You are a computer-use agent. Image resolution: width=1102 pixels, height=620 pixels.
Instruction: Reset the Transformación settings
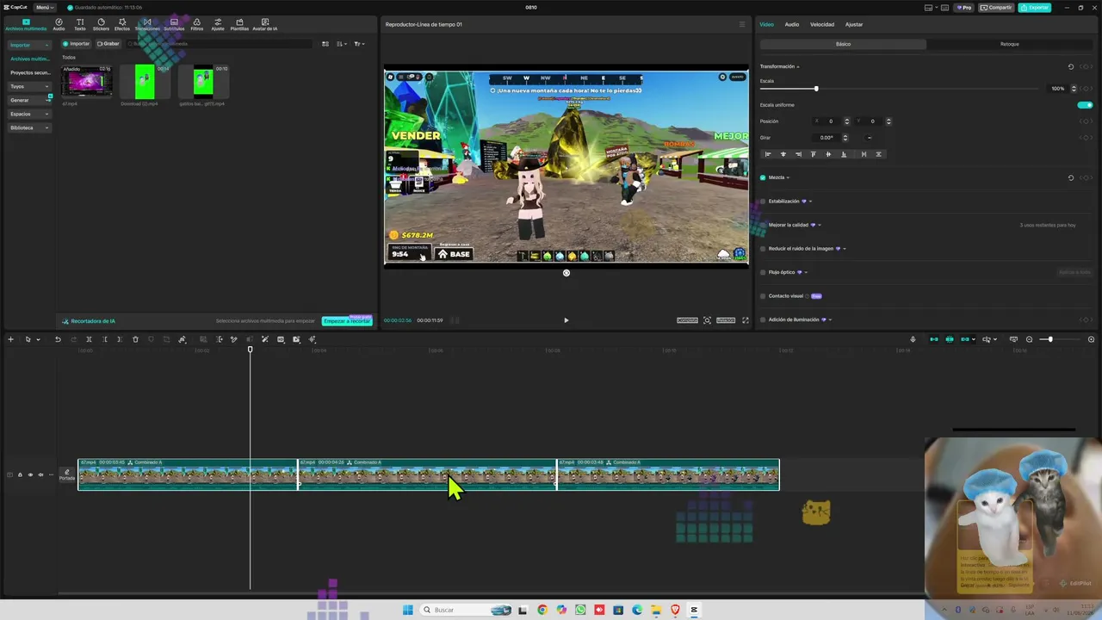1071,66
